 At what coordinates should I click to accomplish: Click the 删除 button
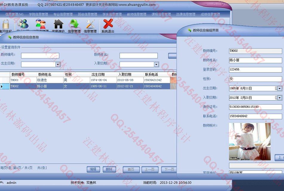pos(109,169)
